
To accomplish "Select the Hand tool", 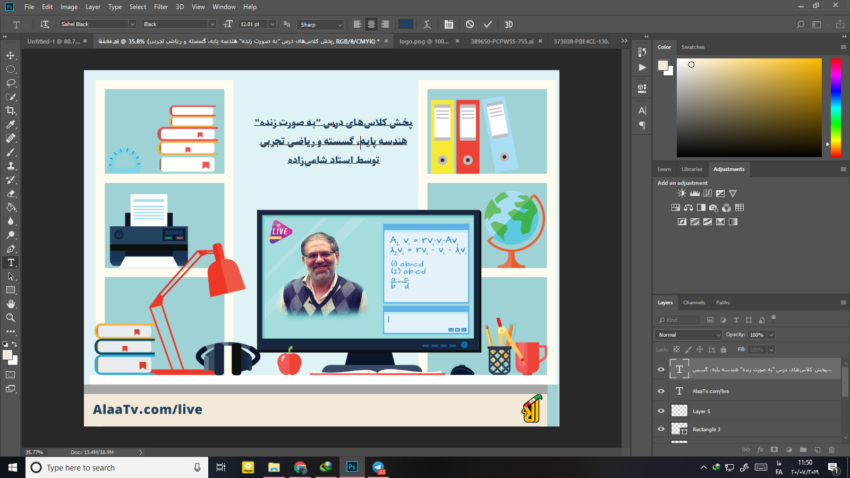I will click(x=11, y=304).
